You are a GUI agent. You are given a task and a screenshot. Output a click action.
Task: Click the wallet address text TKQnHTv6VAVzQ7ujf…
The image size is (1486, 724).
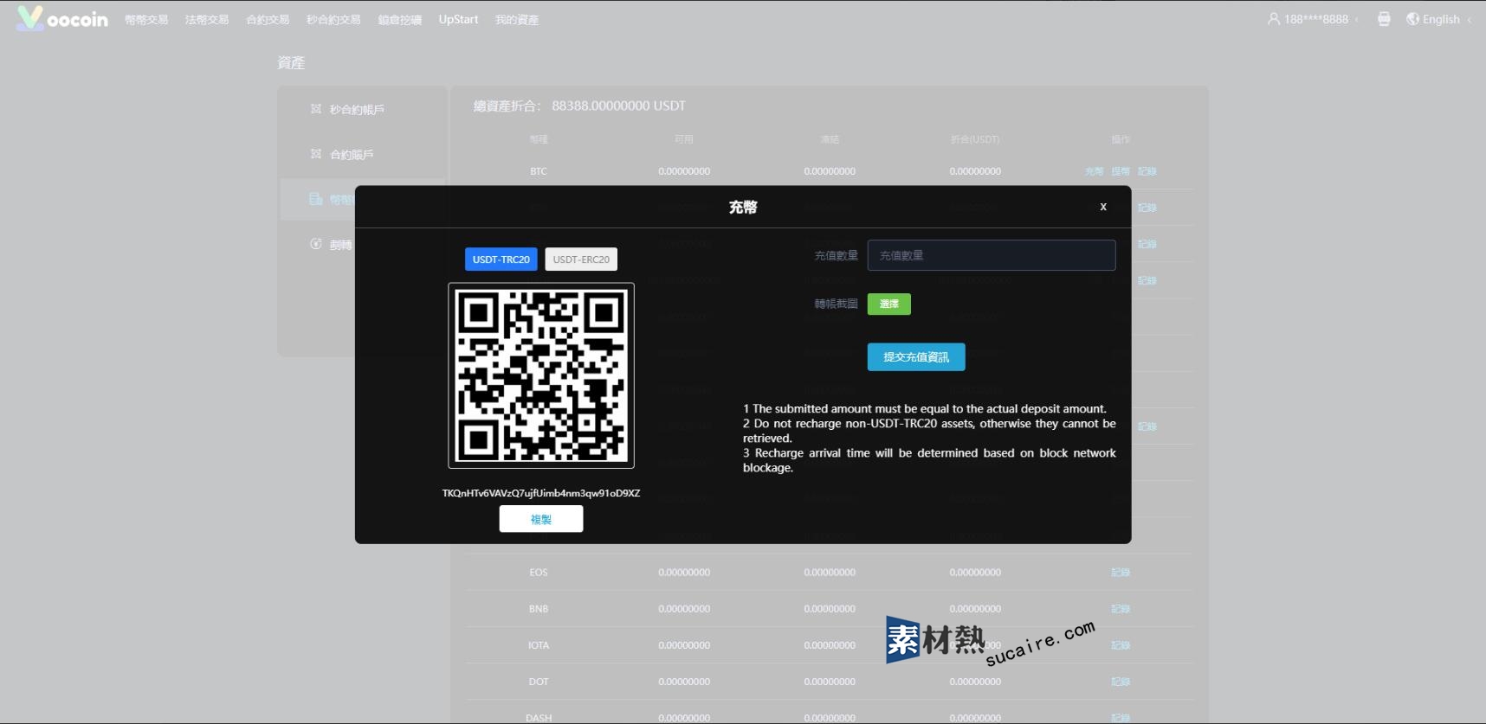[x=541, y=493]
